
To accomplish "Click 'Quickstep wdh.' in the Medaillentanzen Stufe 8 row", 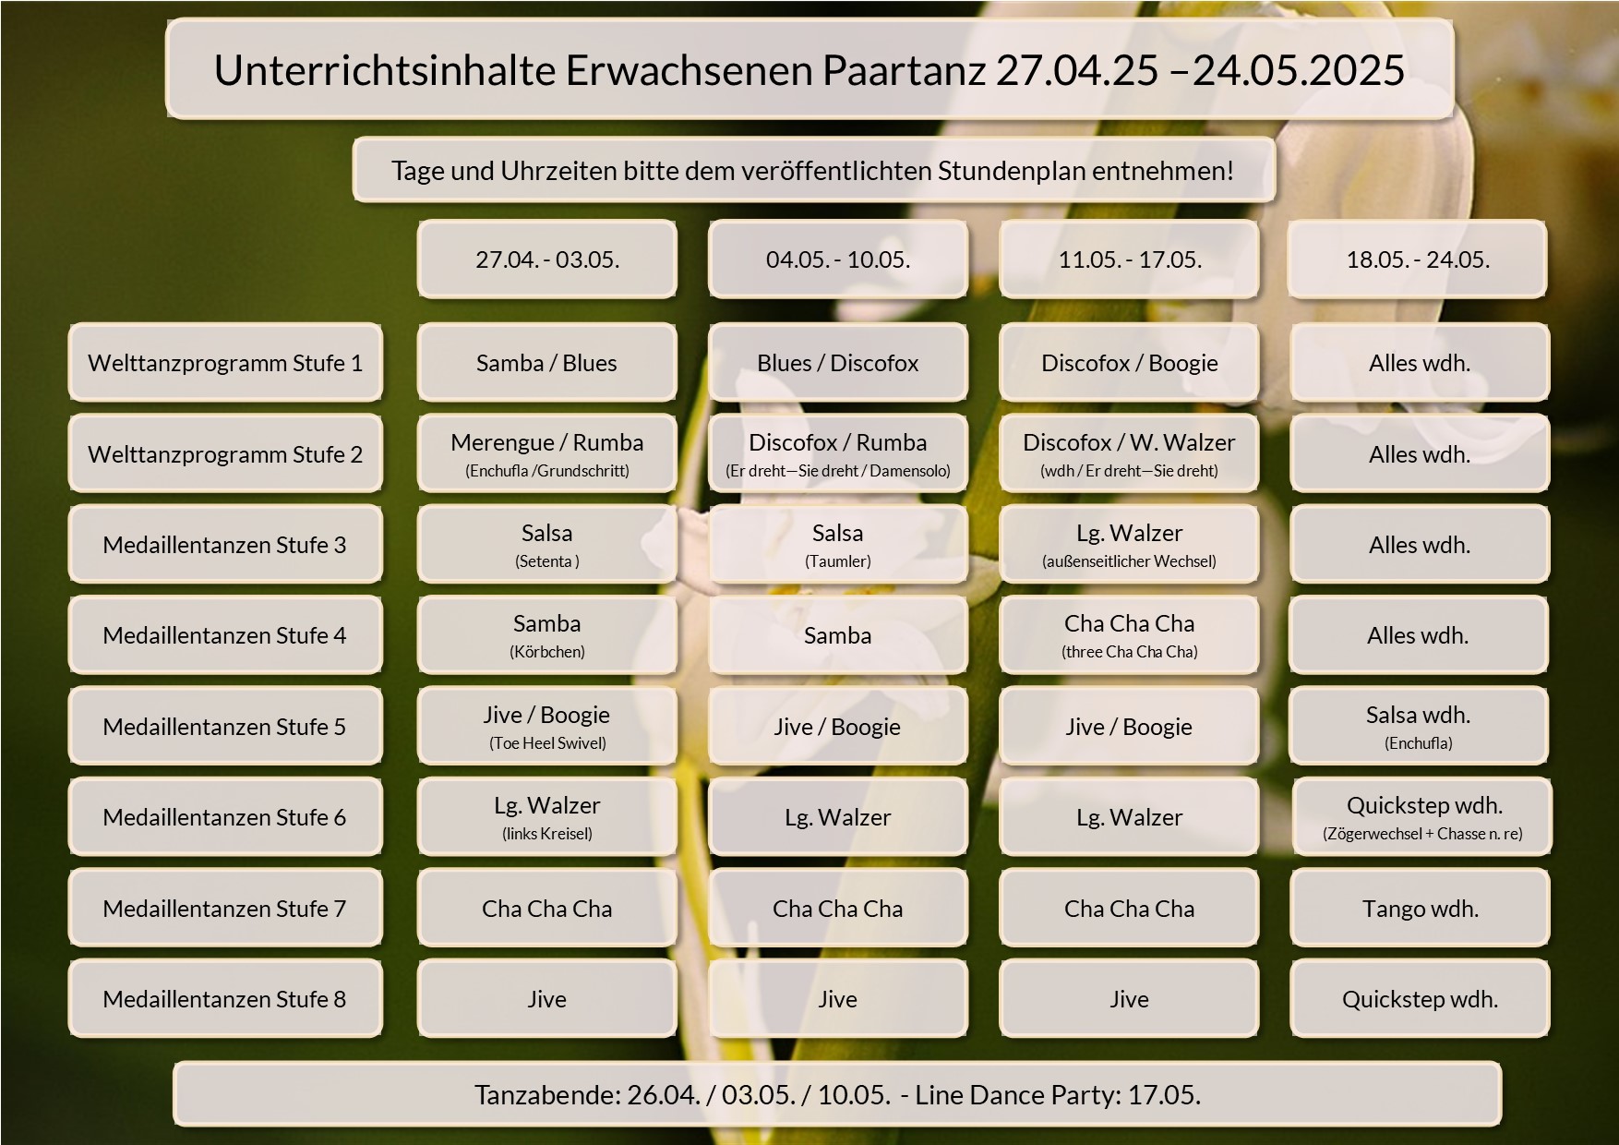I will point(1420,998).
